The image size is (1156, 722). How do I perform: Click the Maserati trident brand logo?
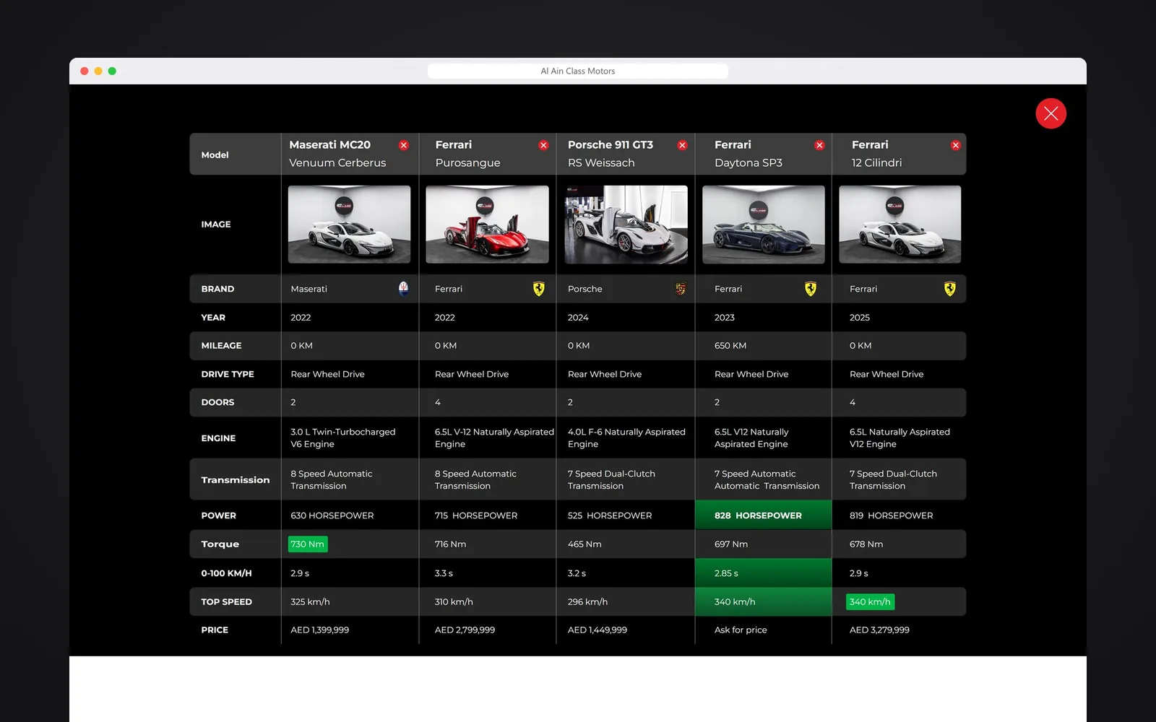coord(404,289)
